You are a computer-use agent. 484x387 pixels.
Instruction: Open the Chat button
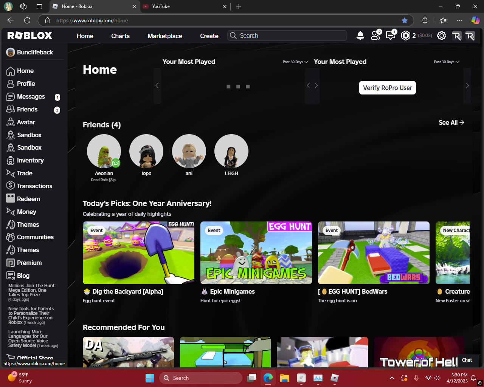coord(467,360)
